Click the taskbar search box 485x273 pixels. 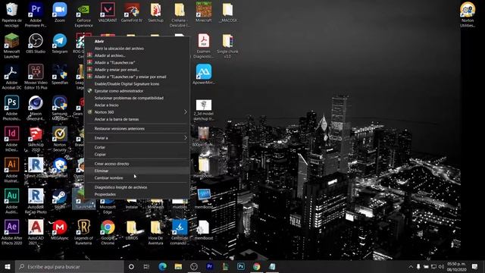69,266
